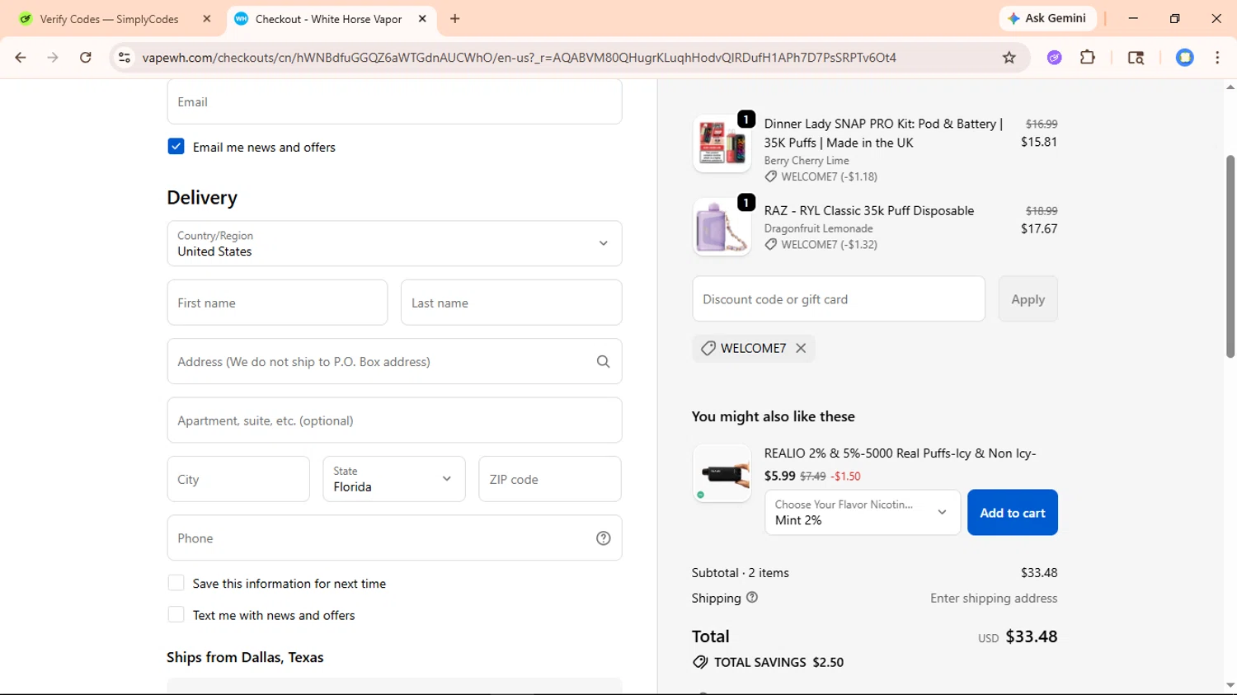Open the Extensions puzzle icon
Viewport: 1237px width, 695px height.
click(1088, 58)
